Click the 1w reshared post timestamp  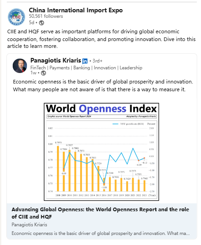click(33, 73)
